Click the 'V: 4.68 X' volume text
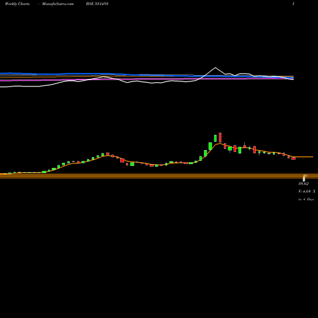The image size is (318, 318). [x=307, y=191]
